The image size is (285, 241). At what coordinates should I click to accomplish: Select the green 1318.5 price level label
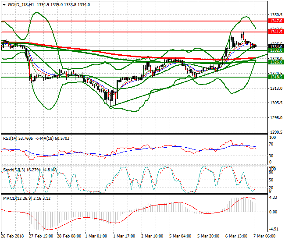[276, 77]
